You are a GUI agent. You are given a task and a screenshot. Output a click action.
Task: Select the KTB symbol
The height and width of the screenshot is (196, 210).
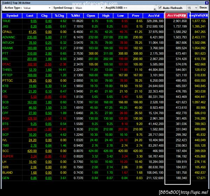pyautogui.click(x=5, y=86)
